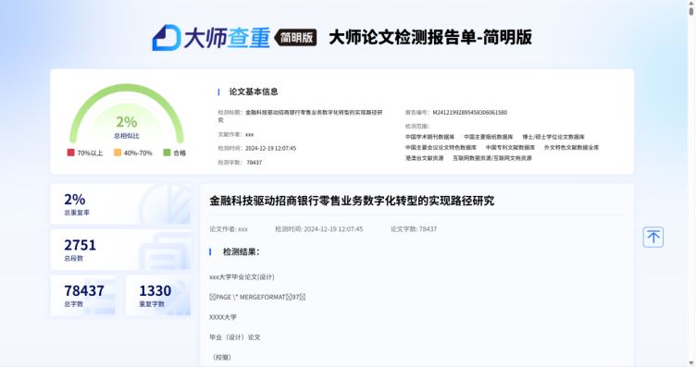The image size is (696, 367).
Task: Click the 1330 重复字数 card
Action: tap(158, 295)
